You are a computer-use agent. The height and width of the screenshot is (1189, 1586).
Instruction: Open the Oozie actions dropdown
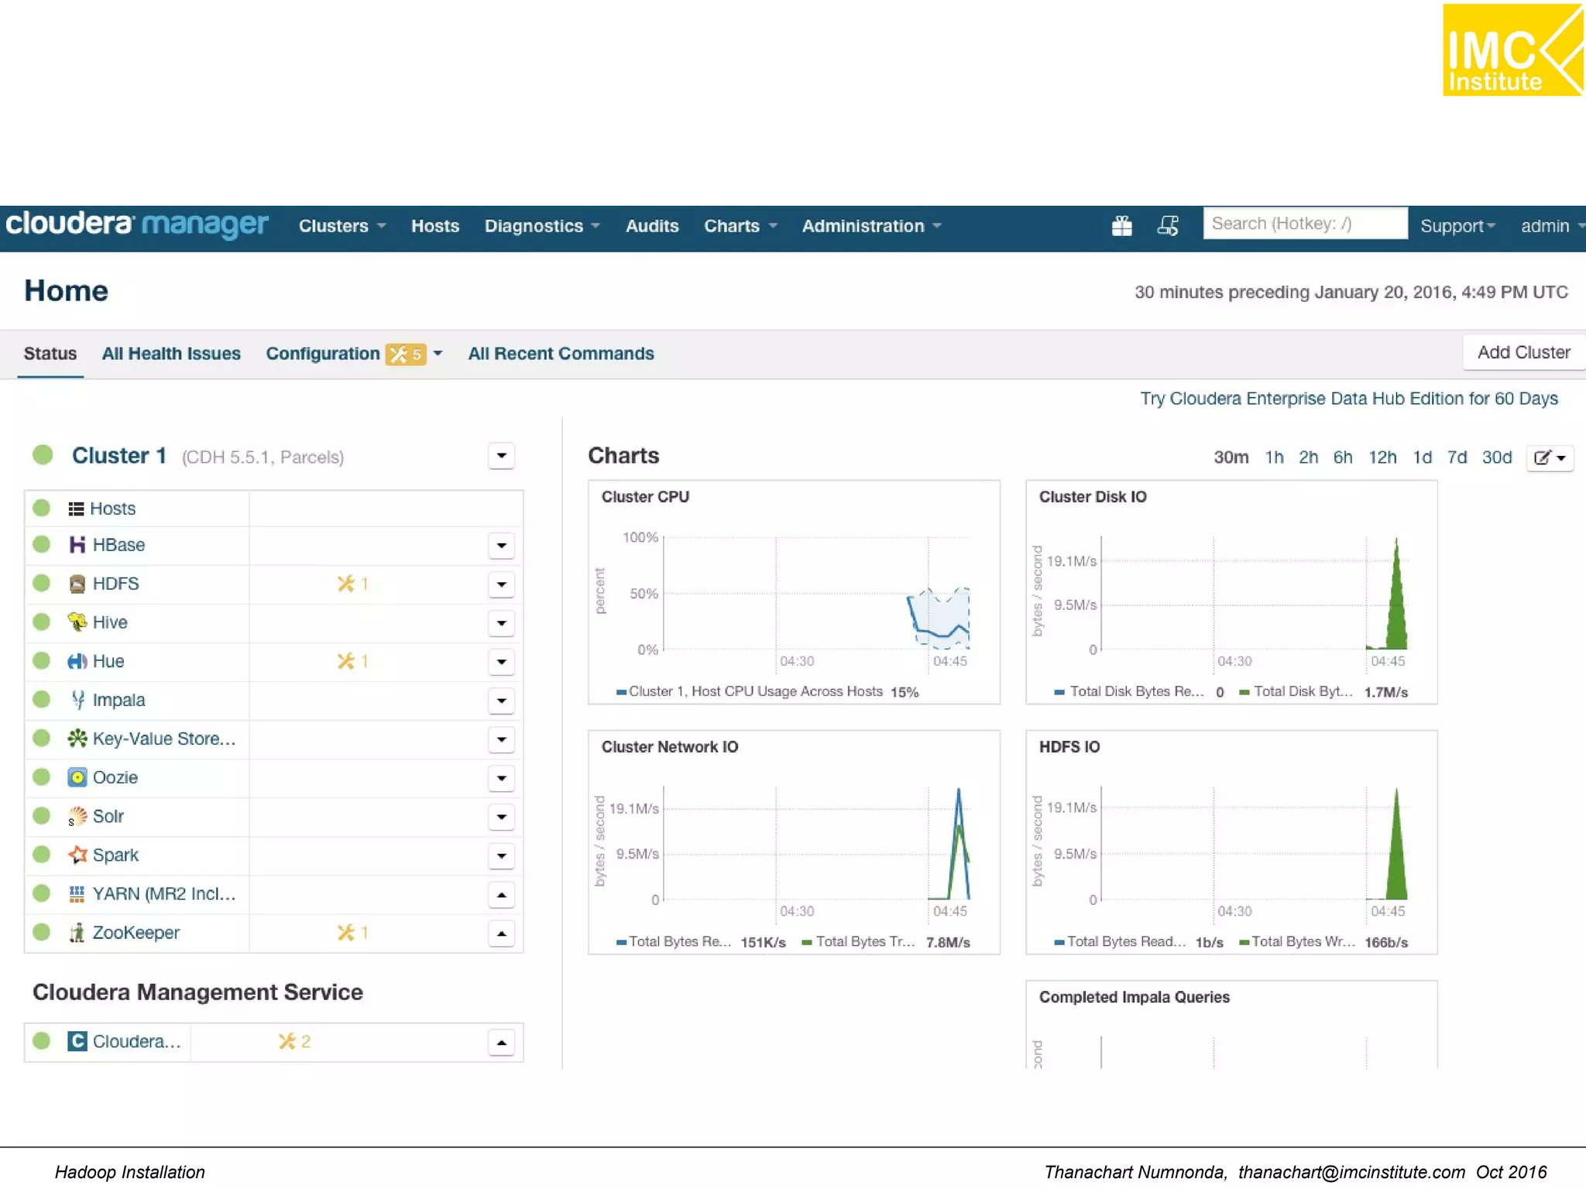[x=502, y=778]
